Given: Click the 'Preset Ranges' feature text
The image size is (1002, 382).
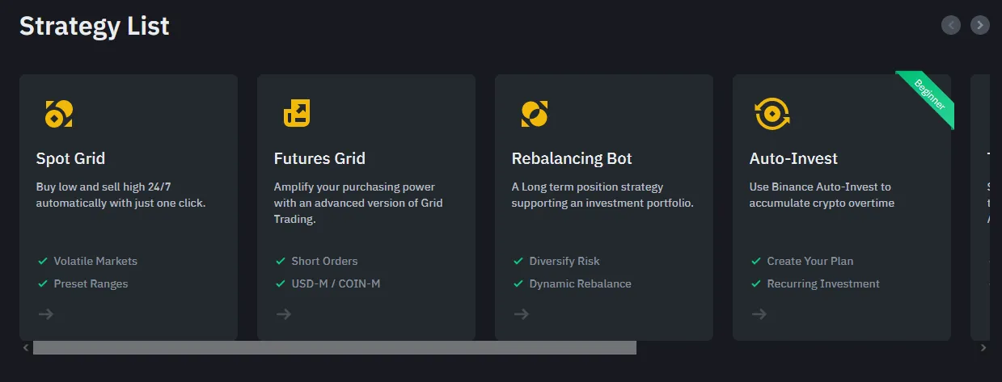Looking at the screenshot, I should [x=91, y=283].
